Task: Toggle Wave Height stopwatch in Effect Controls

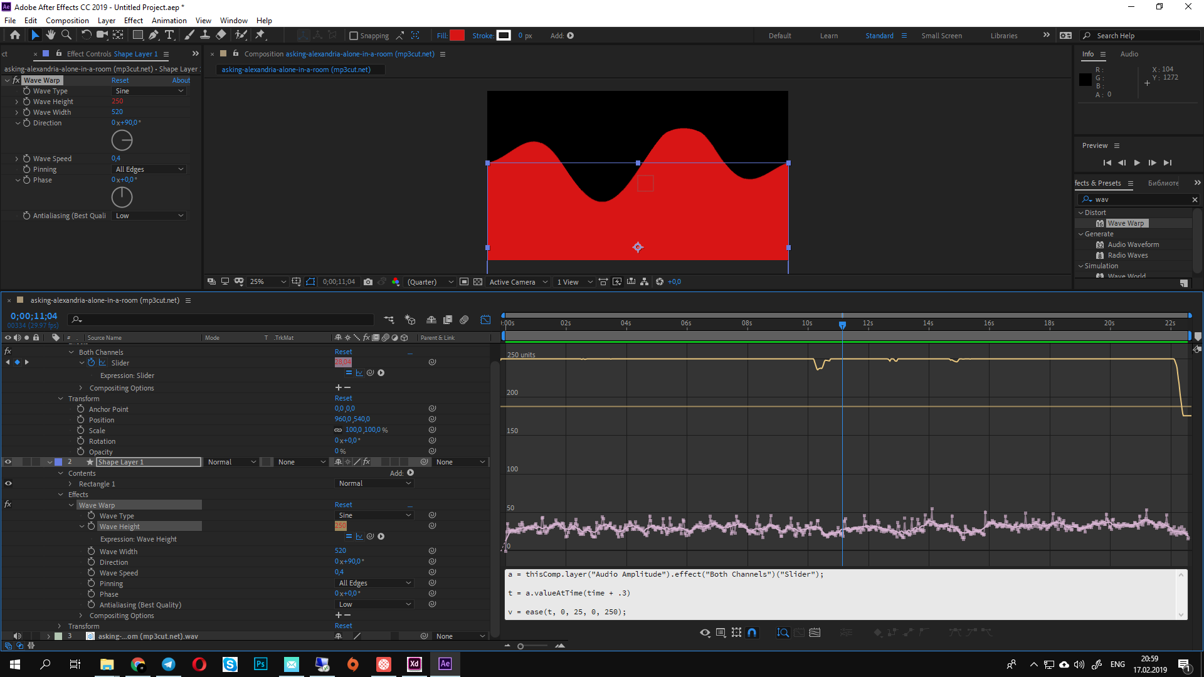Action: coord(26,102)
